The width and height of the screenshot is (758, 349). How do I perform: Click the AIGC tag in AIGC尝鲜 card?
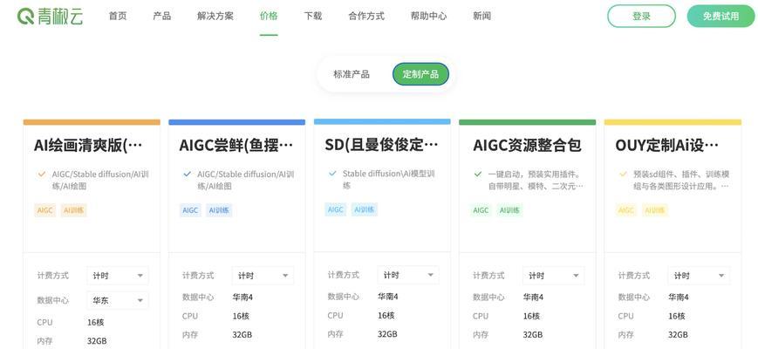pos(190,210)
